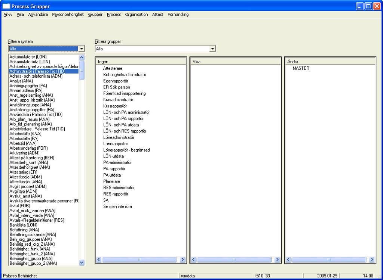This screenshot has height=280, width=383.
Task: Select Ackumulatorer (LON) in system list
Action: click(x=28, y=57)
